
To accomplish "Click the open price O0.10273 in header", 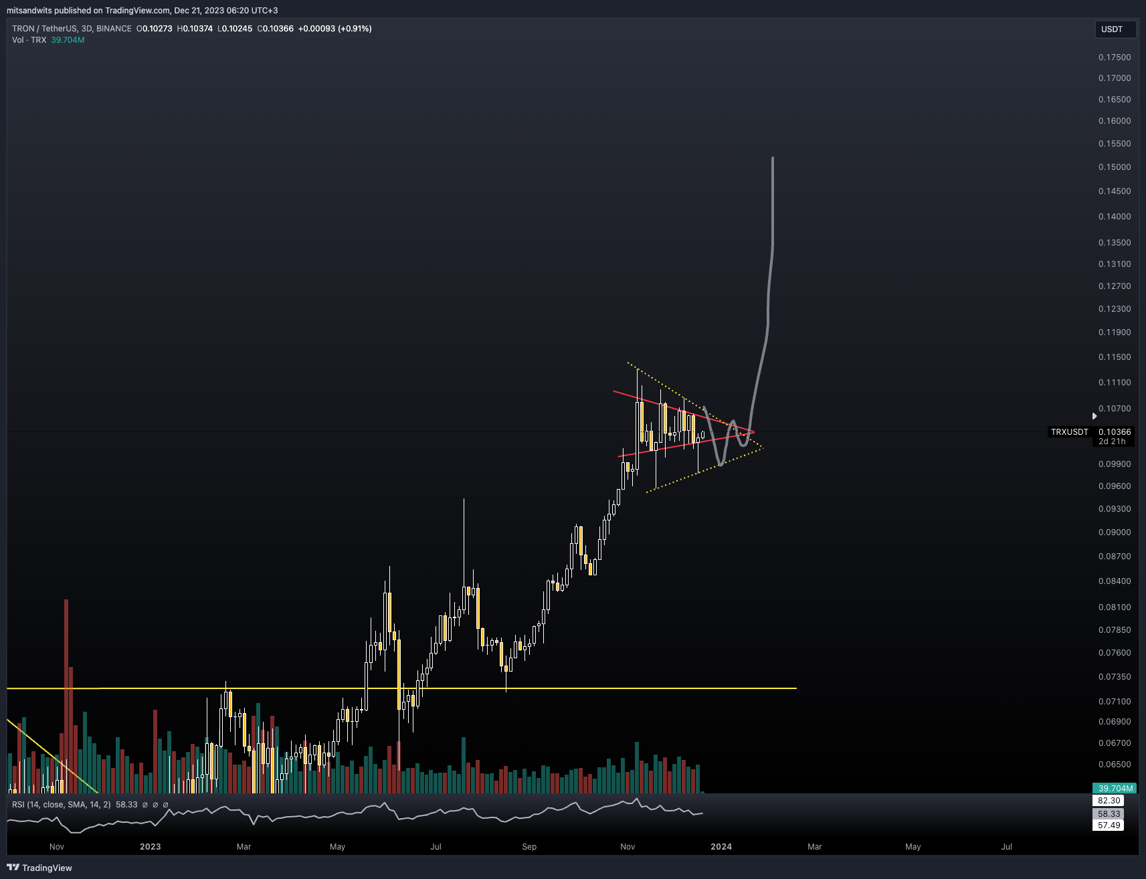I will coord(155,29).
